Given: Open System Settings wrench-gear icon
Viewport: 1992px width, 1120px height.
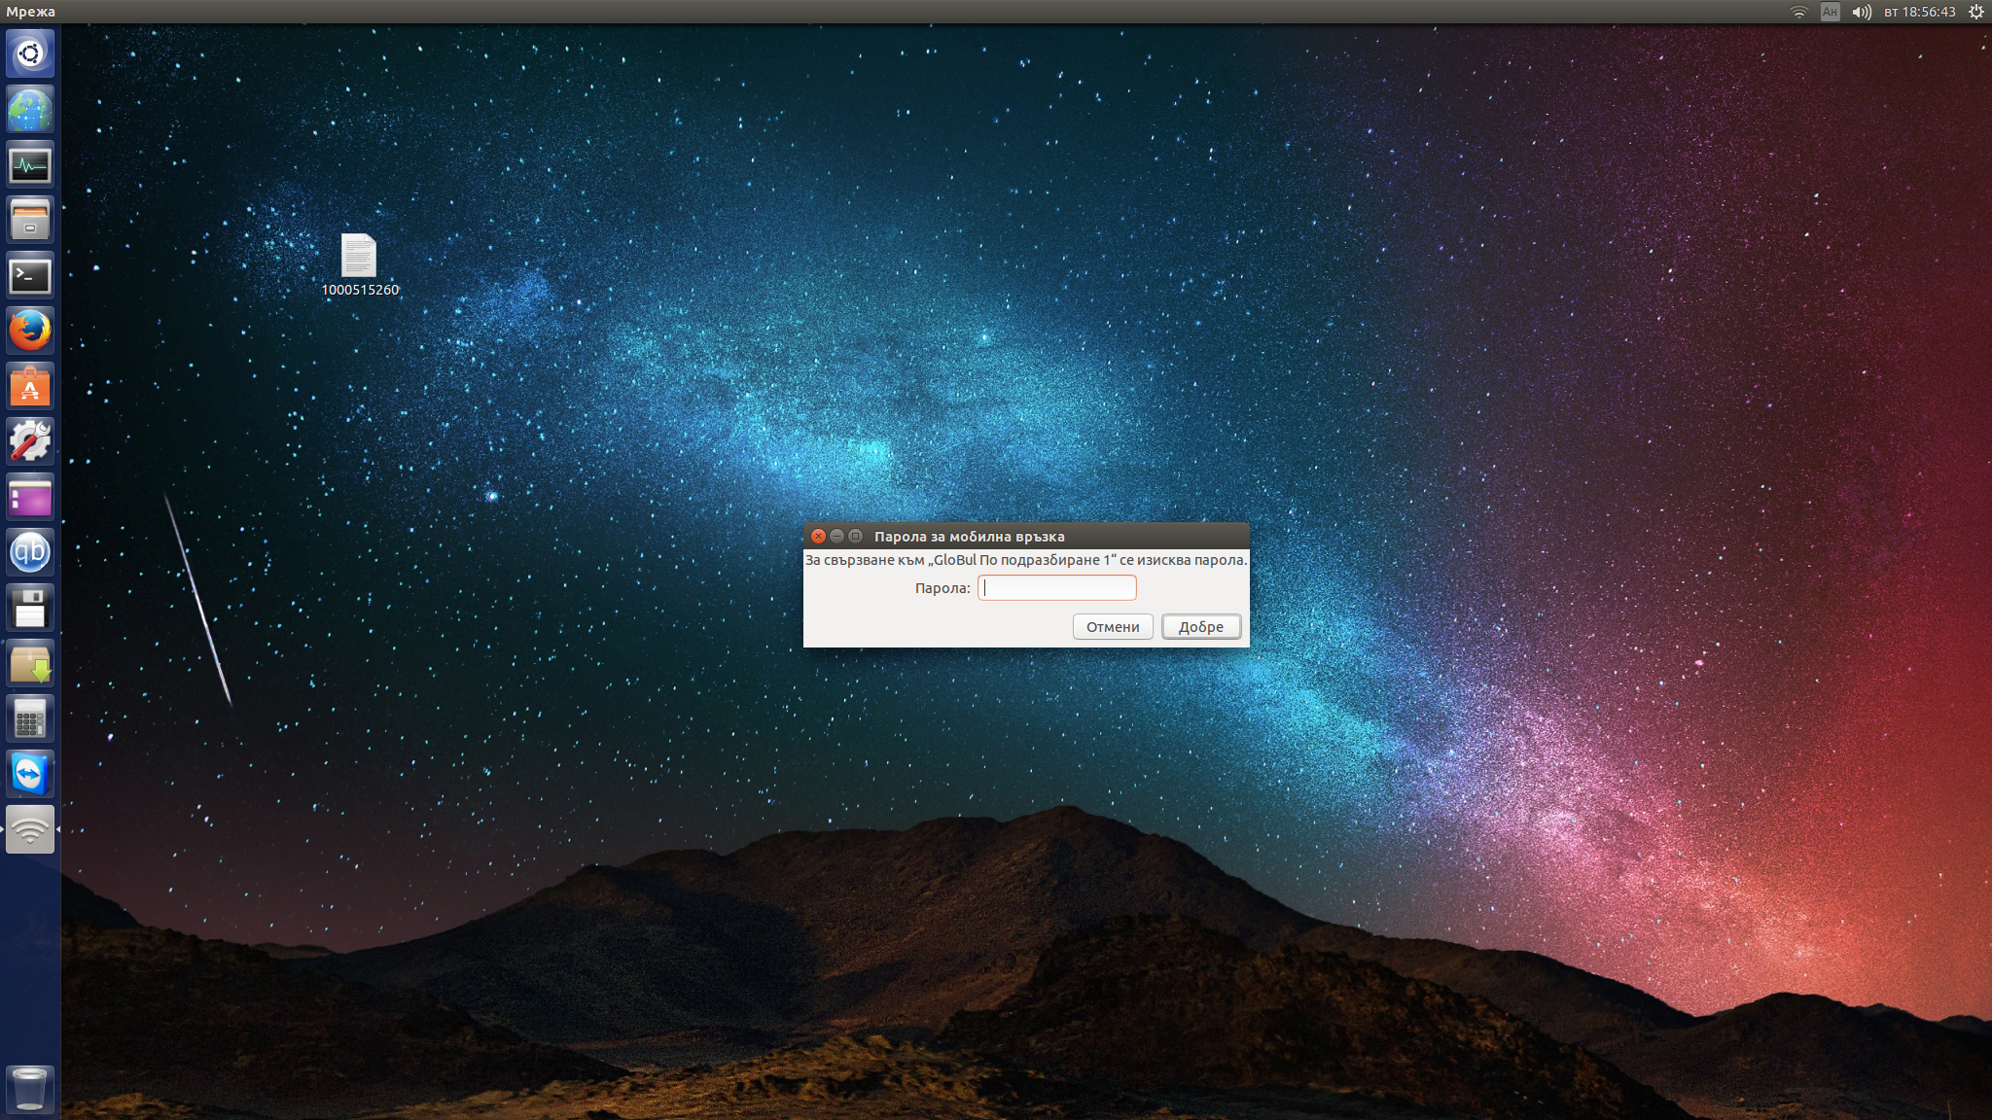Looking at the screenshot, I should (30, 441).
